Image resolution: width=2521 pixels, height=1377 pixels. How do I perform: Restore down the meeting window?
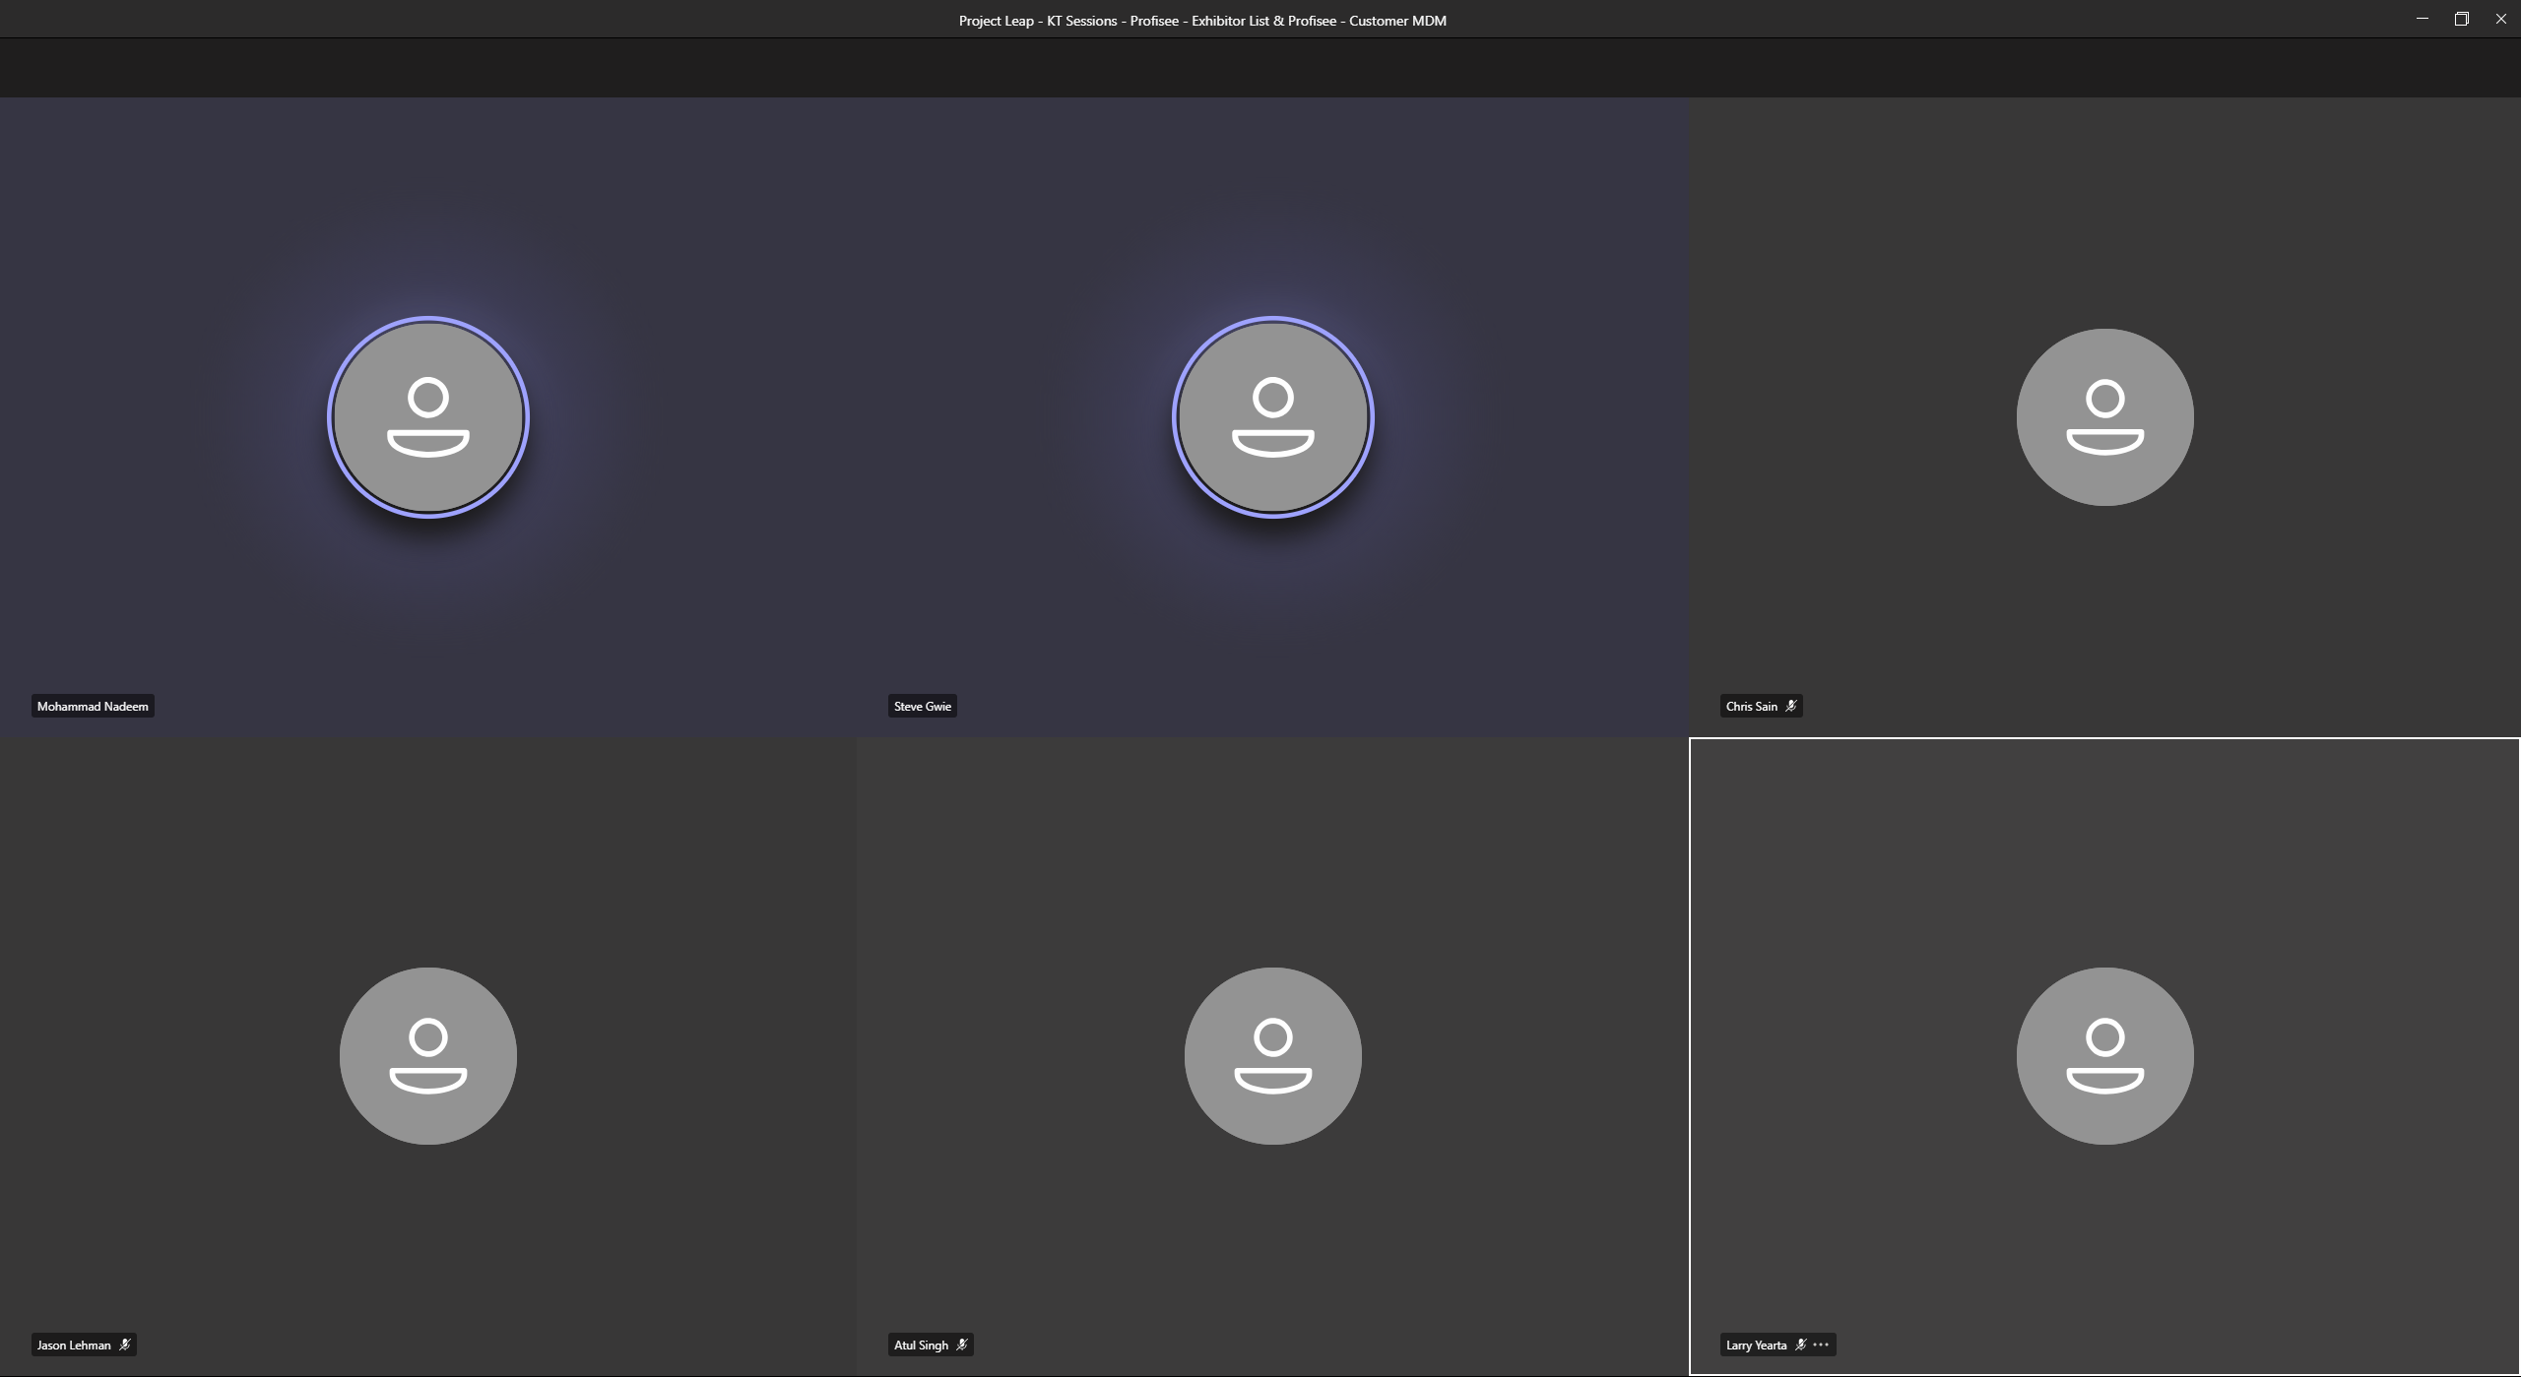(x=2461, y=19)
